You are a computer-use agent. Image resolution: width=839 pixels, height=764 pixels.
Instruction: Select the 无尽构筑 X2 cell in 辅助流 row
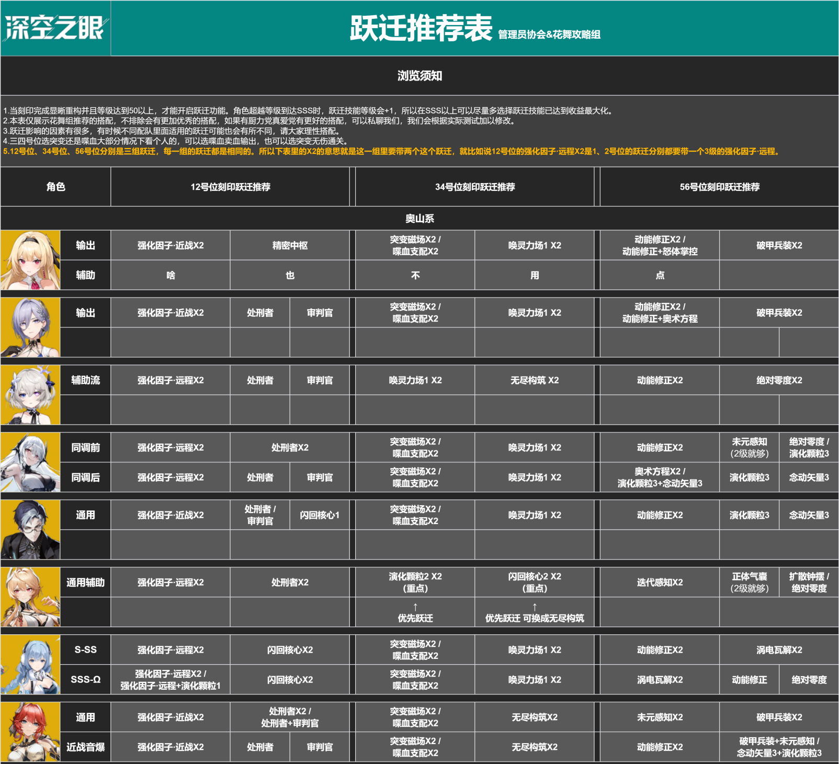[x=535, y=380]
